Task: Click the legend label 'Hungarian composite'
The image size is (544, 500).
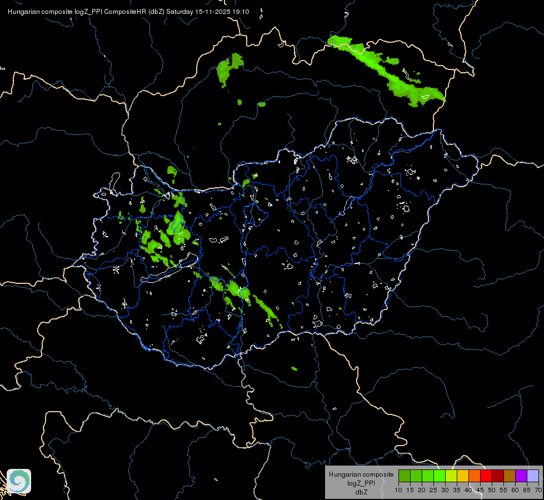Action: pyautogui.click(x=361, y=474)
